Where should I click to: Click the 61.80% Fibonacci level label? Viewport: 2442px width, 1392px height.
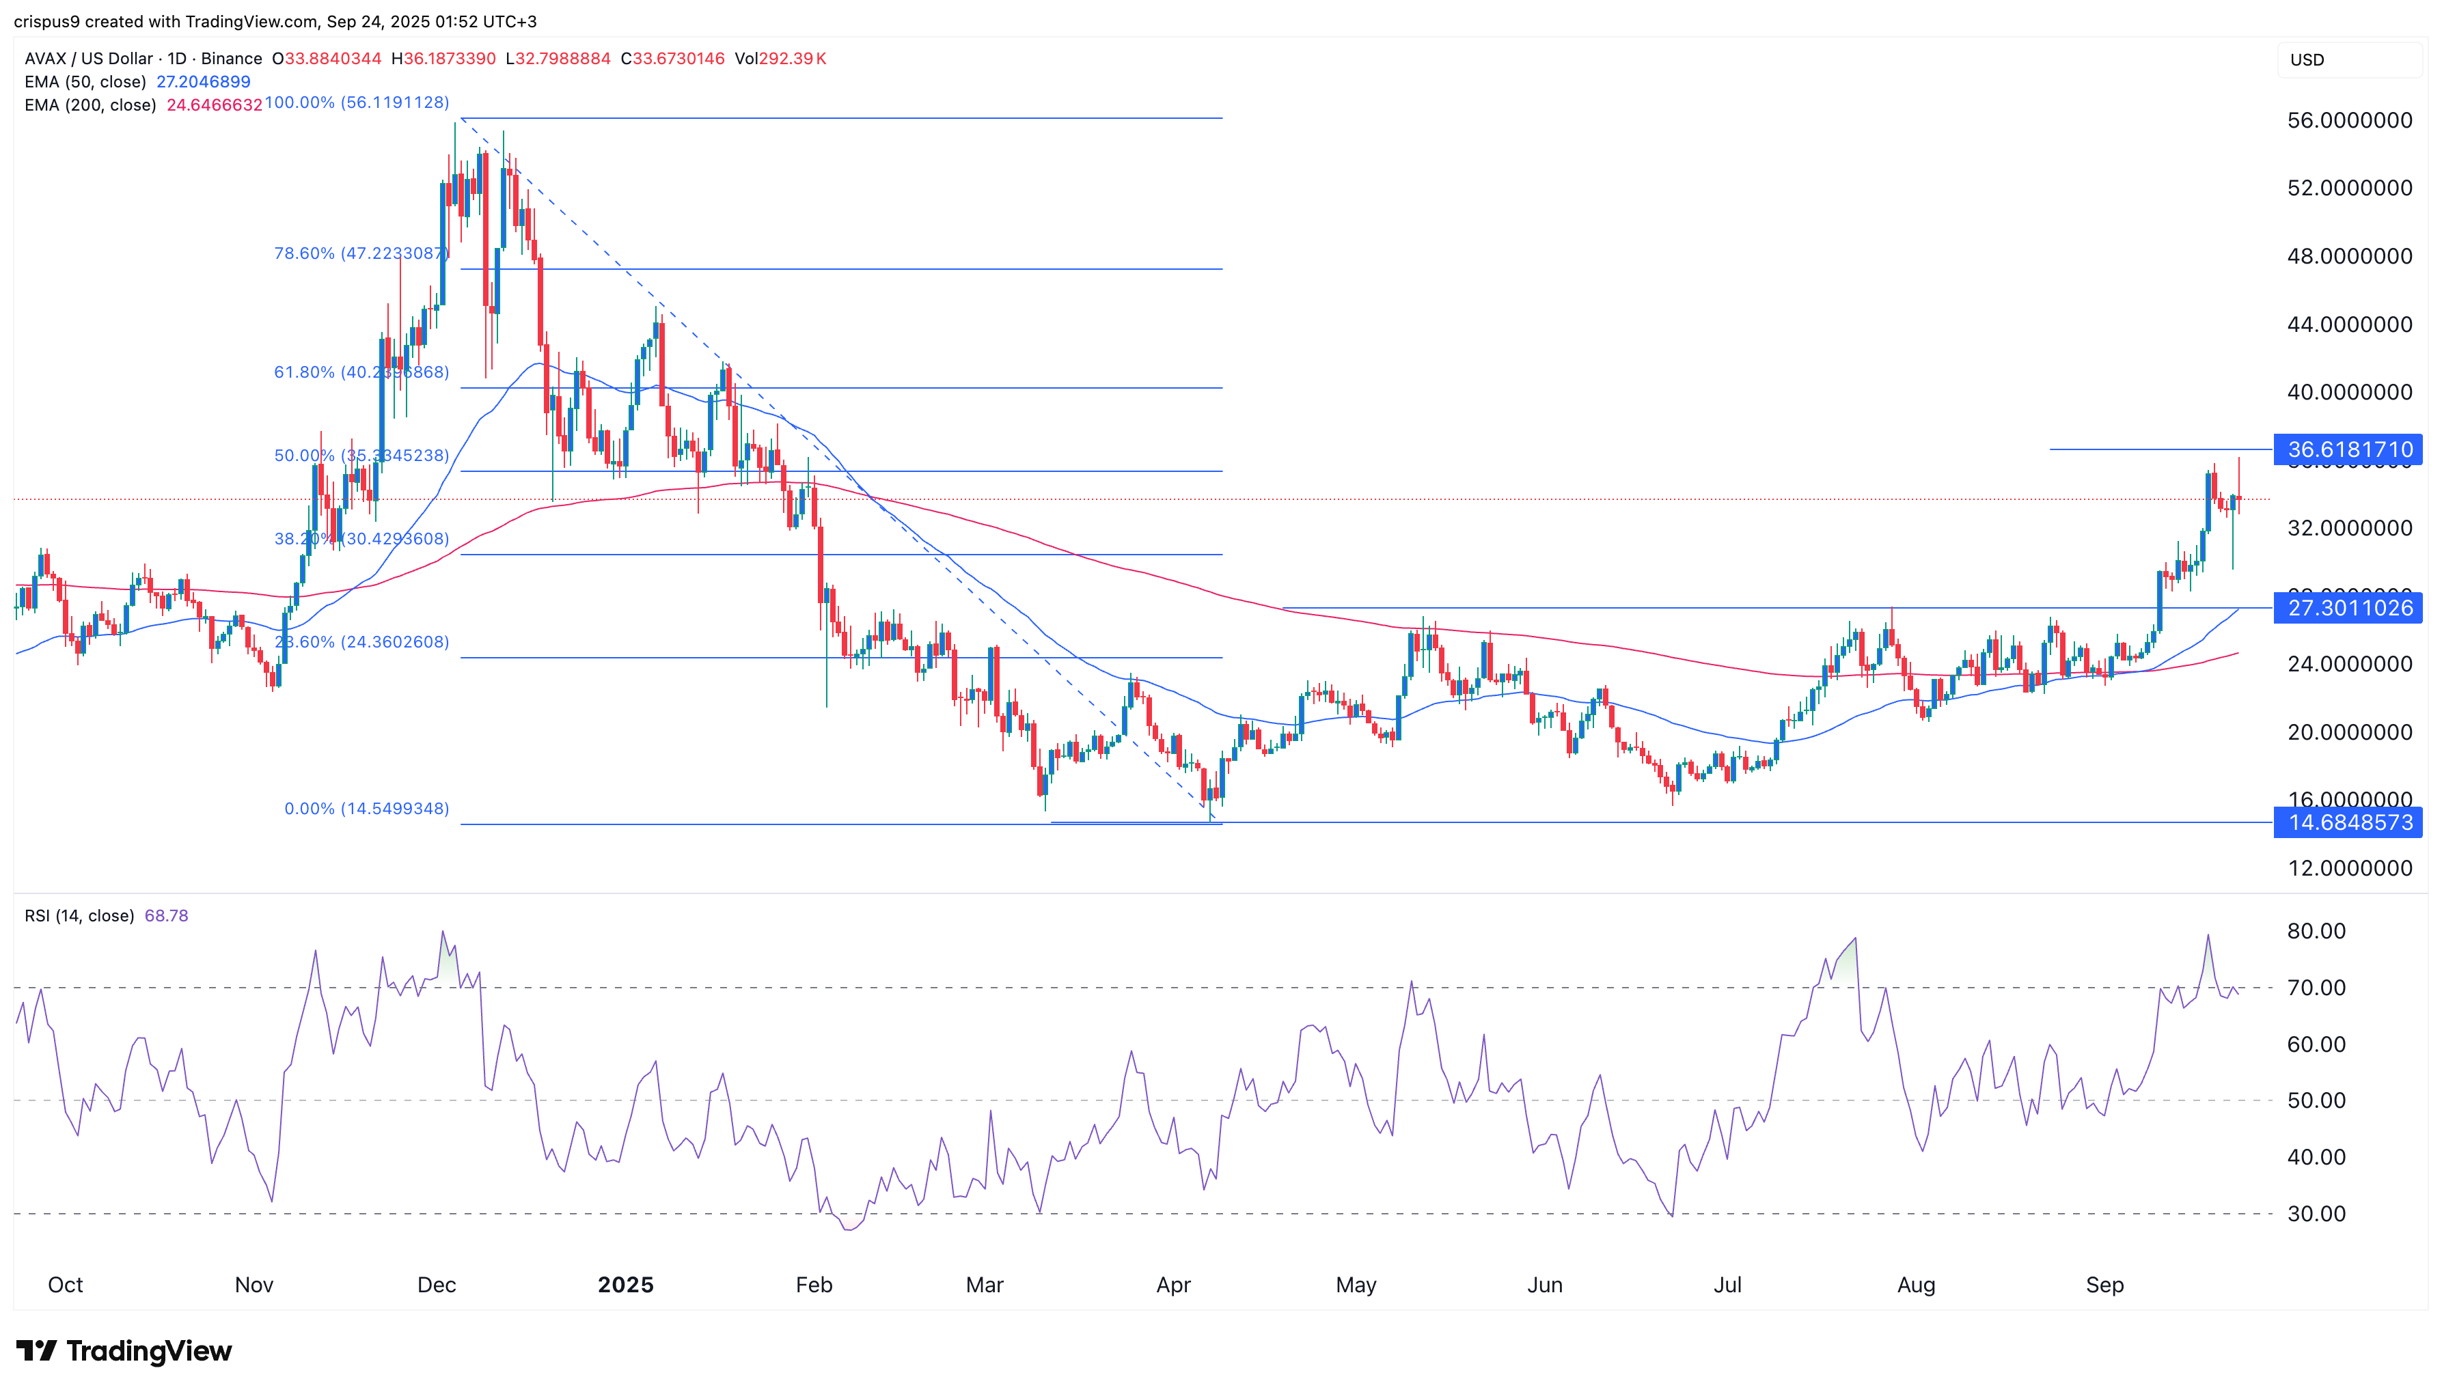[x=361, y=372]
